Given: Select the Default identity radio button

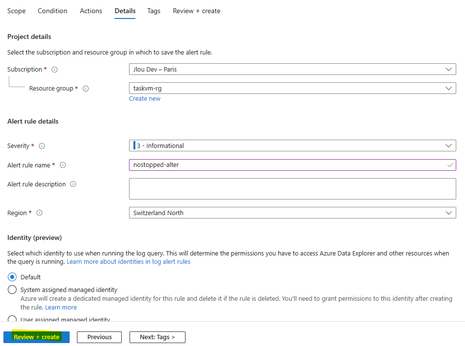Looking at the screenshot, I should click(12, 277).
